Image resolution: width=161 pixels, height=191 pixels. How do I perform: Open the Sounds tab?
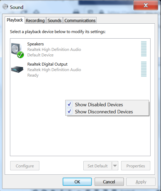coord(55,20)
